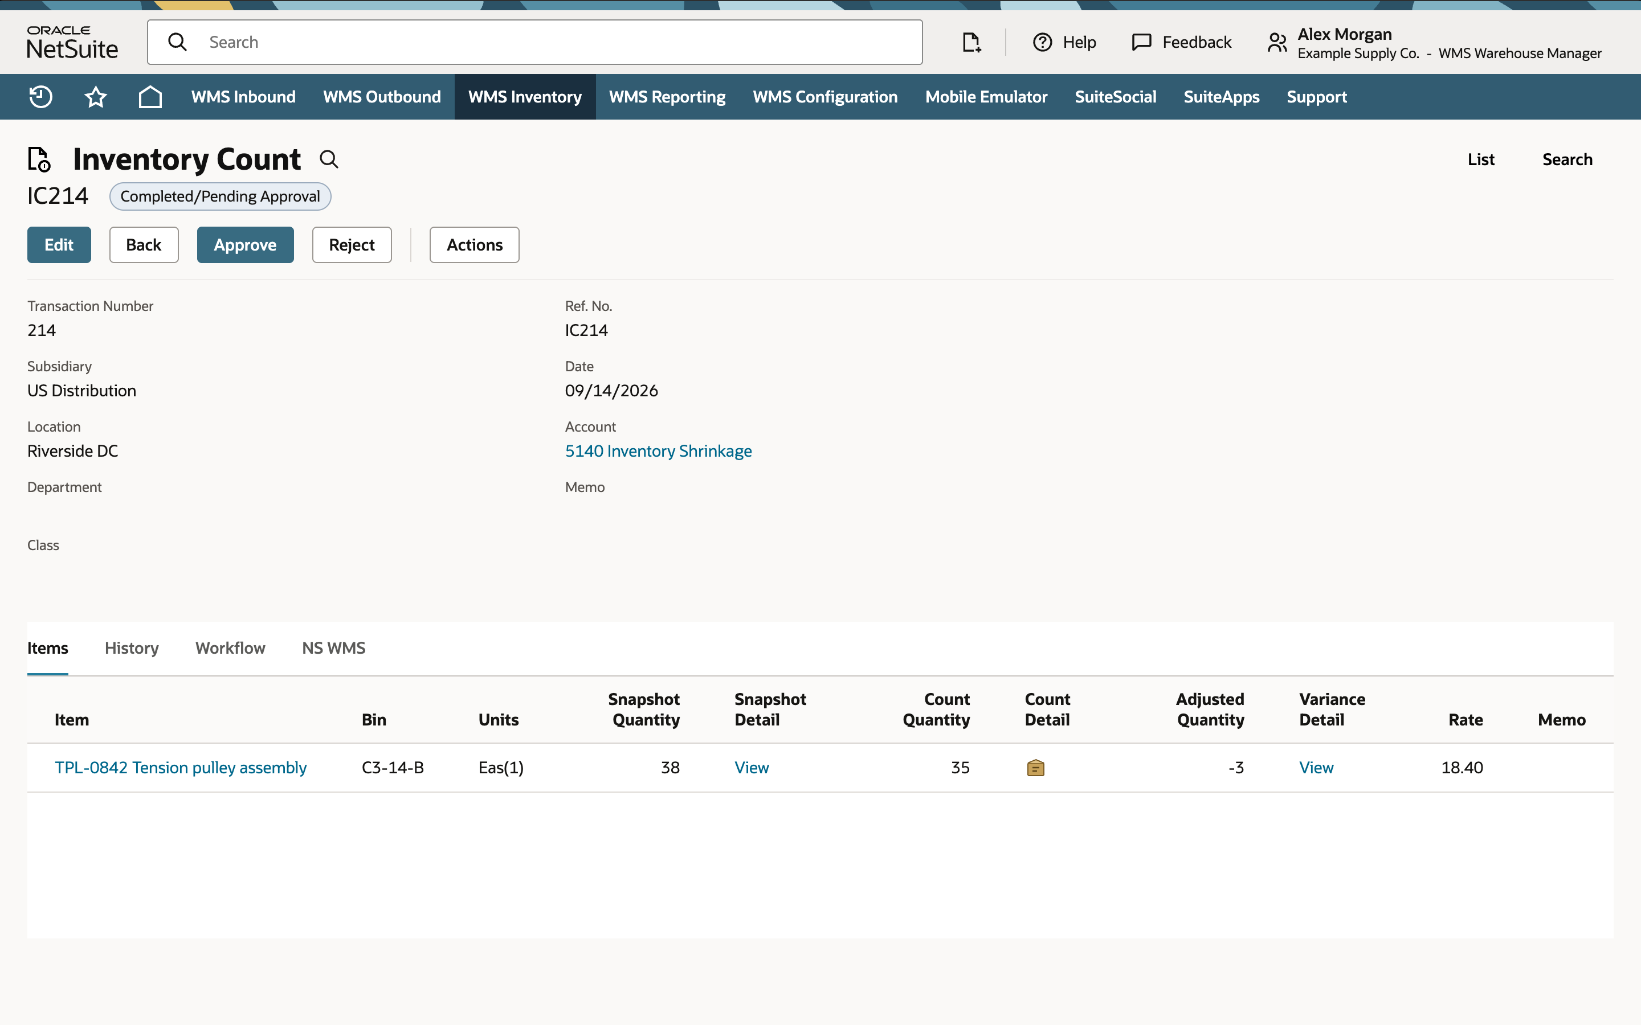1641x1025 pixels.
Task: Reject the inventory count
Action: [352, 245]
